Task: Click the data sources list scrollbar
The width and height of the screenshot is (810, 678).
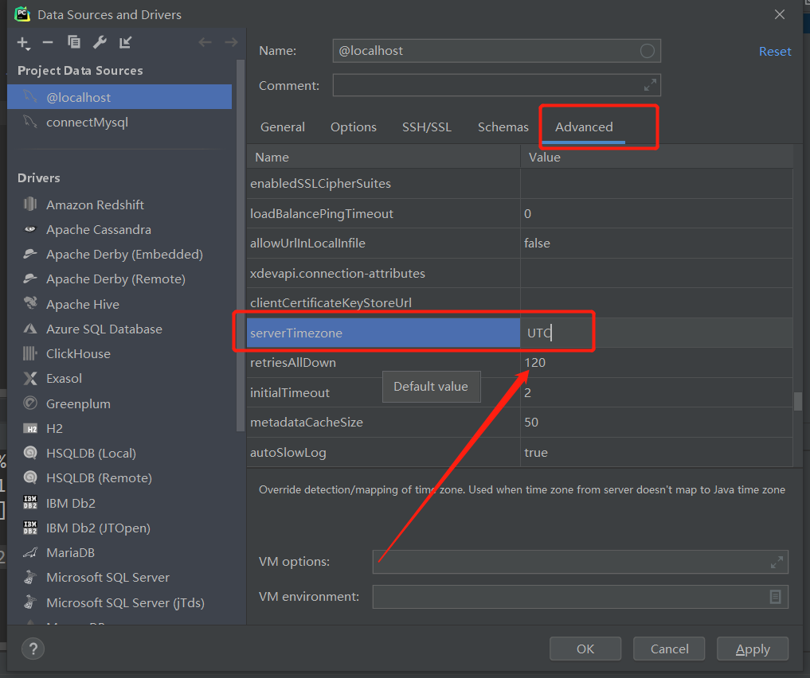Action: (240, 245)
